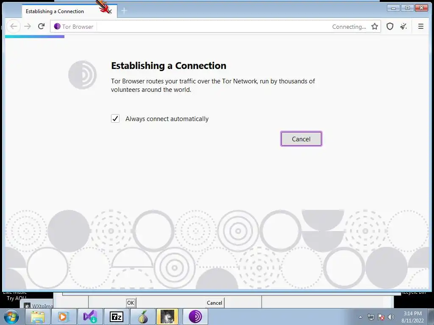
Task: Click the Always connect automatically label
Action: coord(167,119)
